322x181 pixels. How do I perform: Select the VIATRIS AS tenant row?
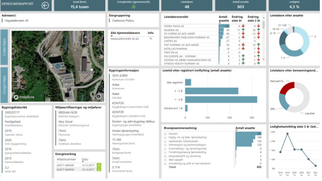click(212, 41)
